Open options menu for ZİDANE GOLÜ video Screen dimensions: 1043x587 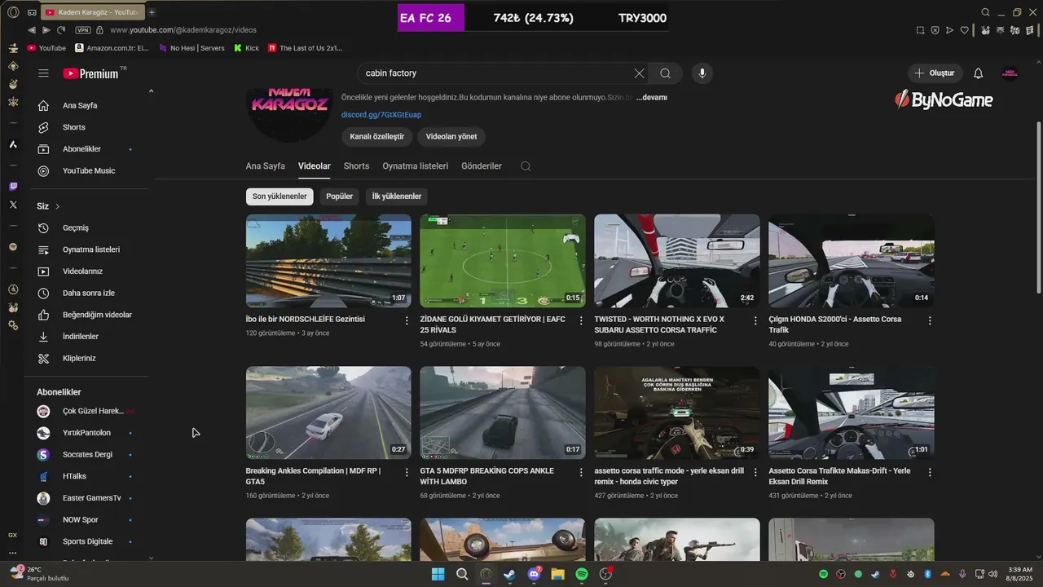coord(581,321)
